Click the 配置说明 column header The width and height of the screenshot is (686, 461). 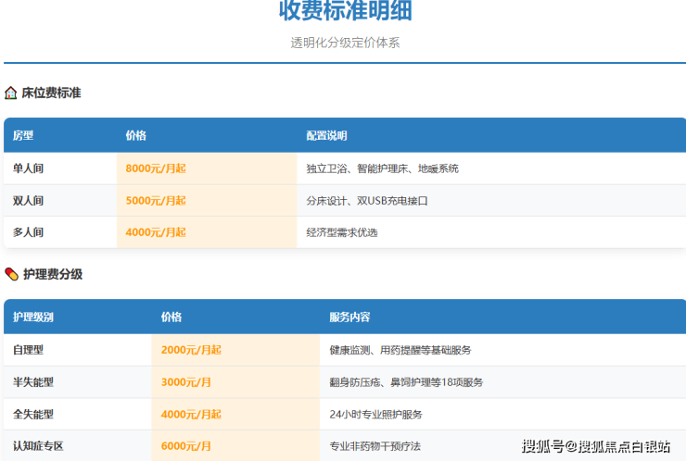pyautogui.click(x=326, y=136)
